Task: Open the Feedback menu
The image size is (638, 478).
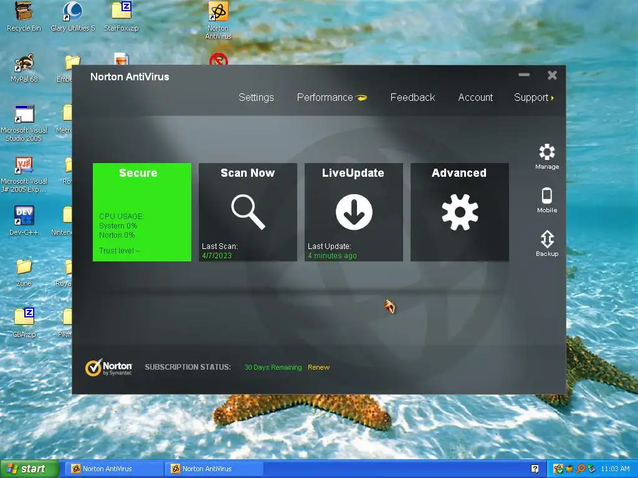Action: [412, 98]
